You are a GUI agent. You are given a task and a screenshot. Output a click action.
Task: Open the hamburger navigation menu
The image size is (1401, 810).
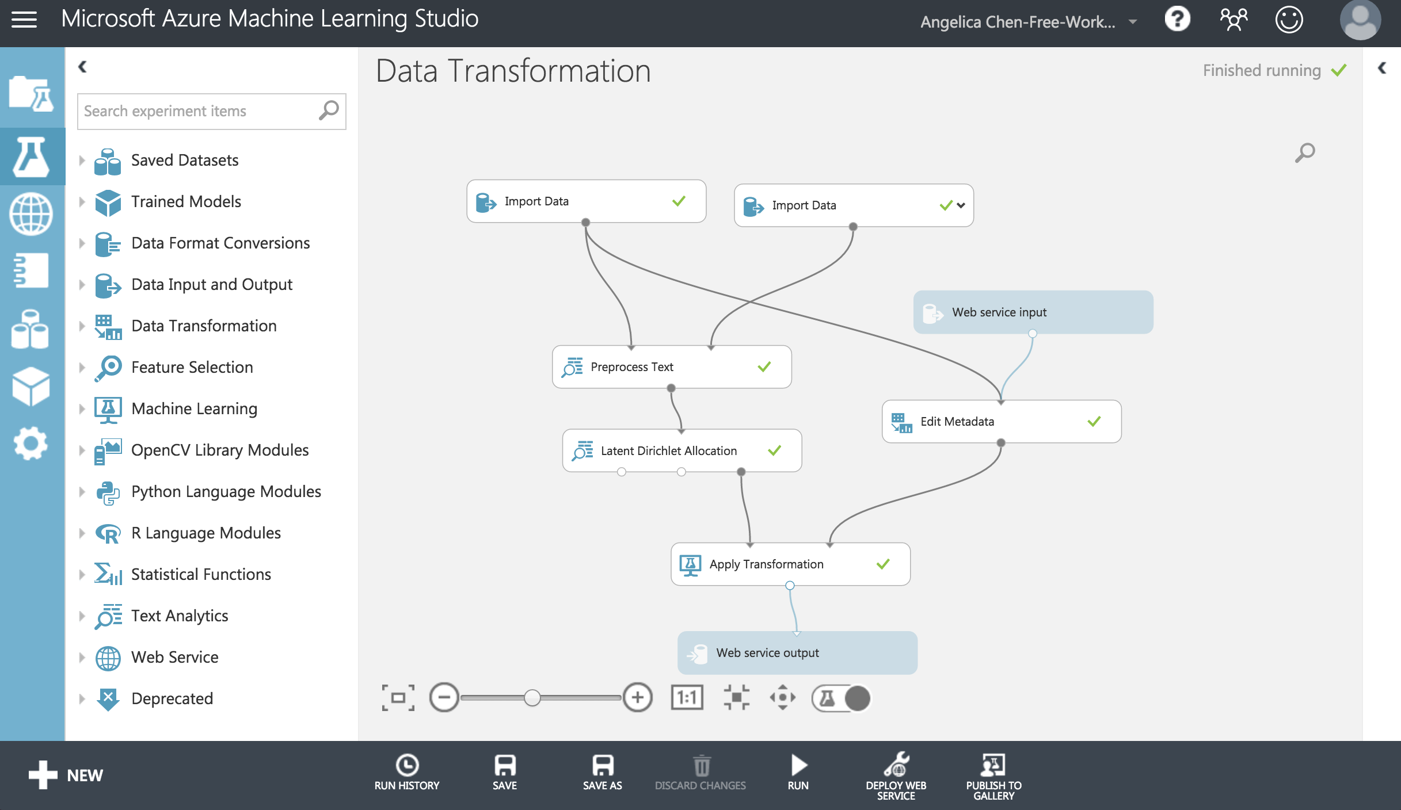[x=24, y=20]
